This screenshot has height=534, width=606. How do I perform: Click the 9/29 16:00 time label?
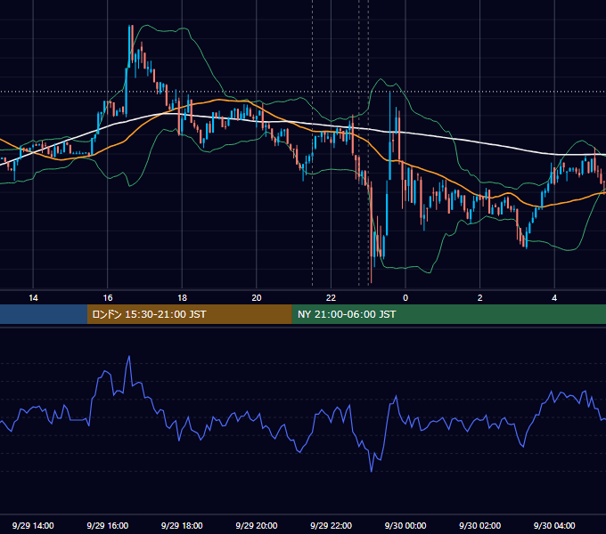pos(108,525)
